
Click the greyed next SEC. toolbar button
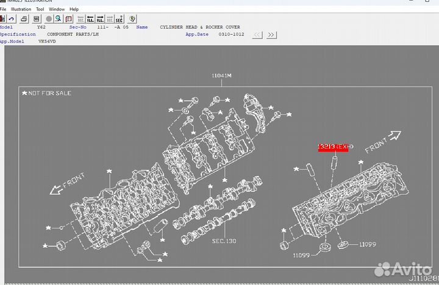click(110, 19)
